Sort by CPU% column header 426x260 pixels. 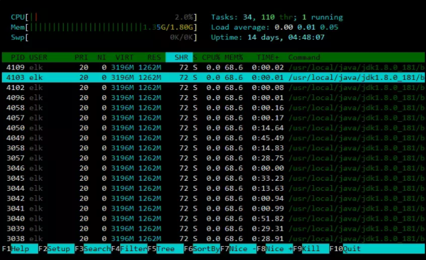[x=211, y=58]
